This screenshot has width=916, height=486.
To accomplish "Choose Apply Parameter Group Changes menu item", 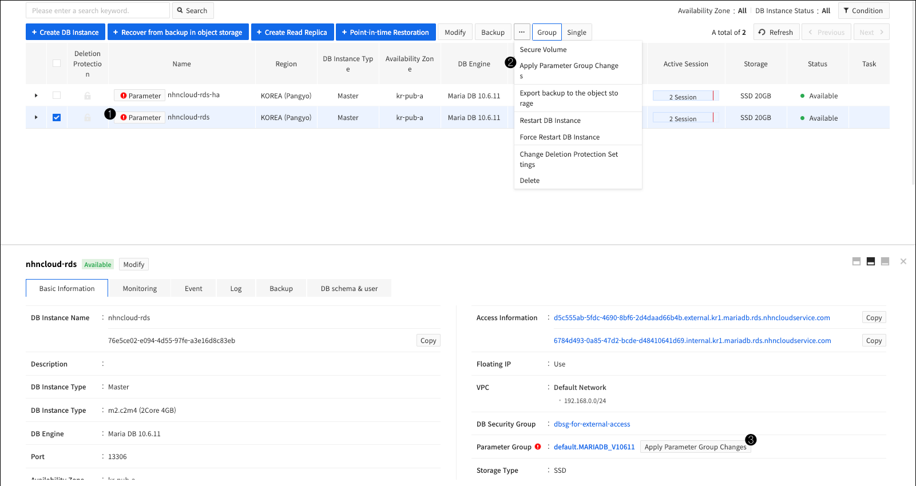I will [x=578, y=71].
